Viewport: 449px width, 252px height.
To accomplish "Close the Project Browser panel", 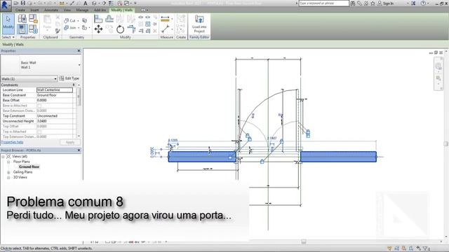I will [x=79, y=150].
